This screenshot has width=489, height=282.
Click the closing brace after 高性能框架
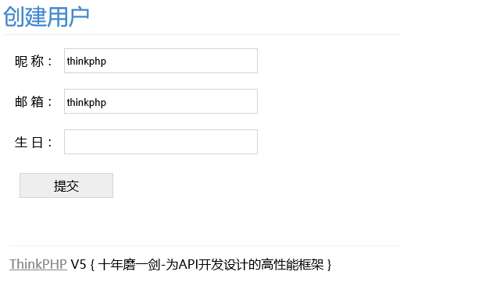coord(329,265)
